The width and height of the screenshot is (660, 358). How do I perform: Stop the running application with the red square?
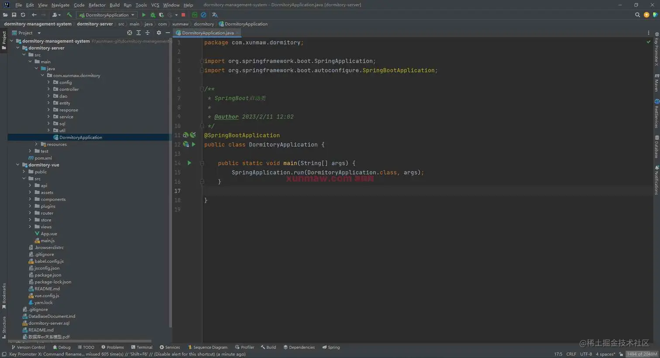point(183,15)
